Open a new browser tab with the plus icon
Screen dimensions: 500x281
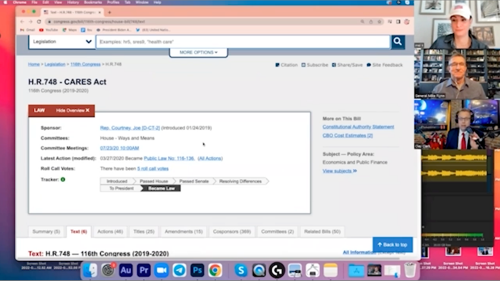[x=109, y=12]
